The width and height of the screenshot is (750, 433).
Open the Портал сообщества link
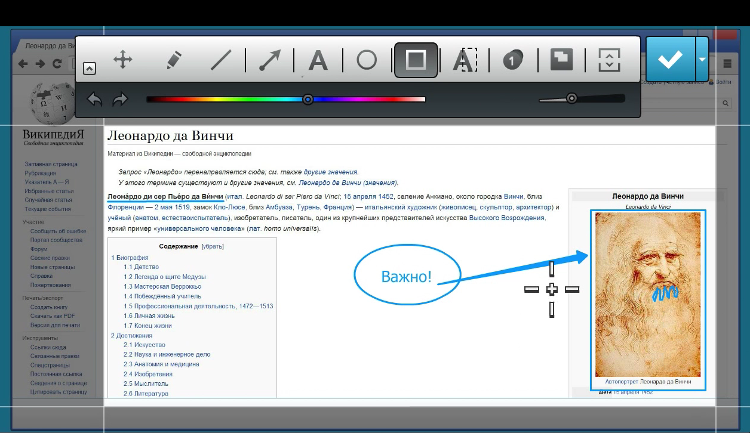[56, 240]
